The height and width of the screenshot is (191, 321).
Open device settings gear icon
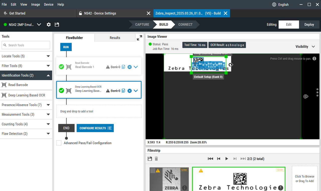[49, 25]
